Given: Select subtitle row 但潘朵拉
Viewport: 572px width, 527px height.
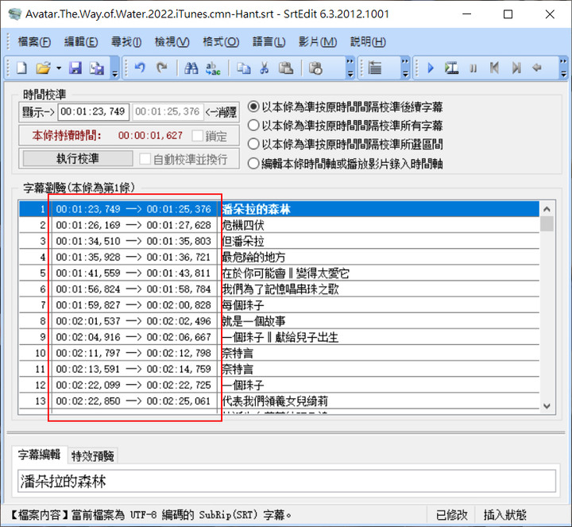Looking at the screenshot, I should tap(279, 241).
